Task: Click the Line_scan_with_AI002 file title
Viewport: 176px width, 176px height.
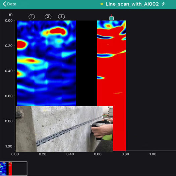Action: [132, 4]
